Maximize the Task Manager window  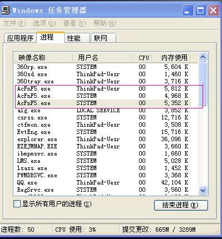[200, 10]
